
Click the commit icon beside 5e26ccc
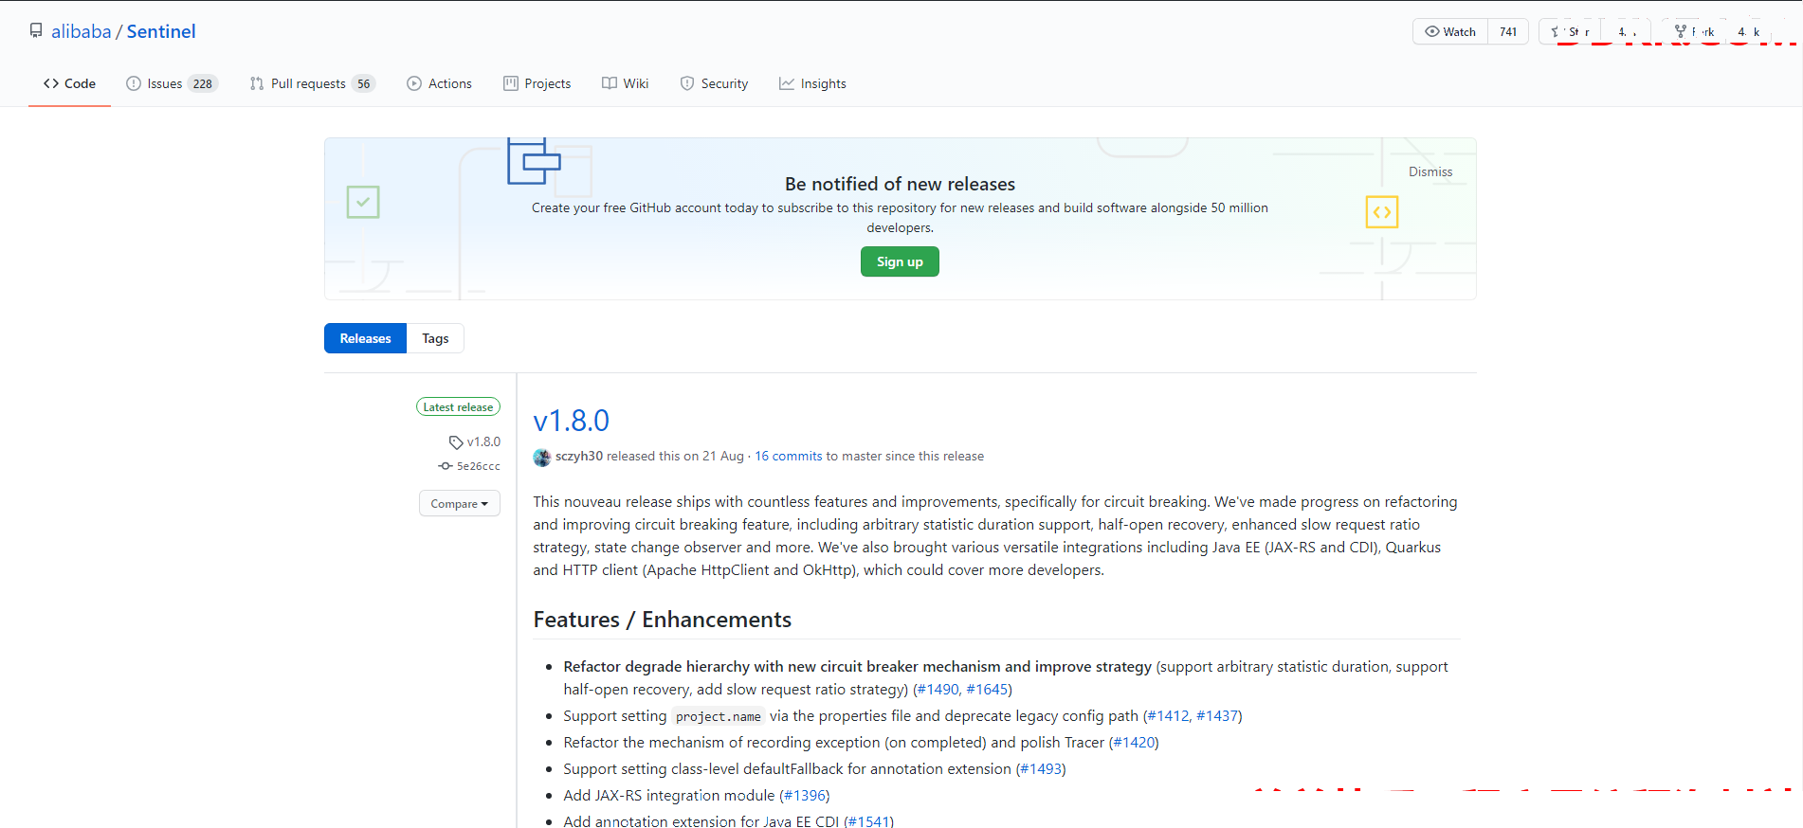pyautogui.click(x=446, y=466)
